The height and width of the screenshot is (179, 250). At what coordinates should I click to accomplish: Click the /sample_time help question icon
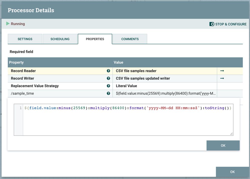coord(108,93)
